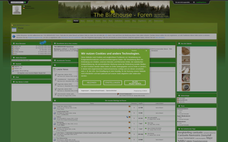Screen dimensions: 228x142
Task: Click the Portal page icon
Action: click(x=14, y=30)
